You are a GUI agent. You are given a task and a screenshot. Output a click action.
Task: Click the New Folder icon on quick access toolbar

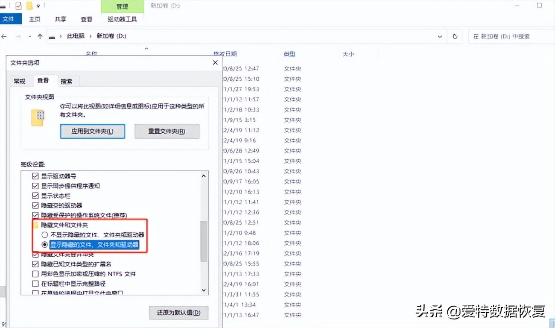[29, 6]
